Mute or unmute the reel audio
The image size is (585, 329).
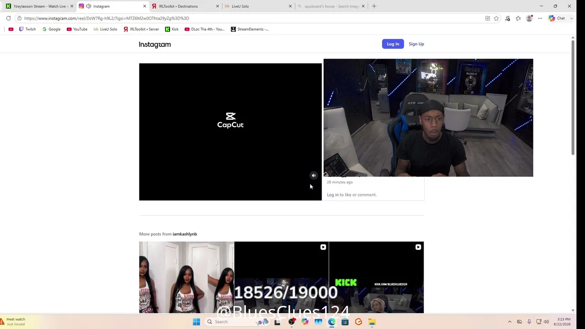click(x=314, y=175)
